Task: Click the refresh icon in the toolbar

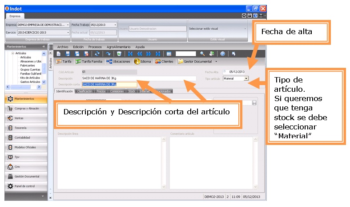Action: (x=97, y=53)
